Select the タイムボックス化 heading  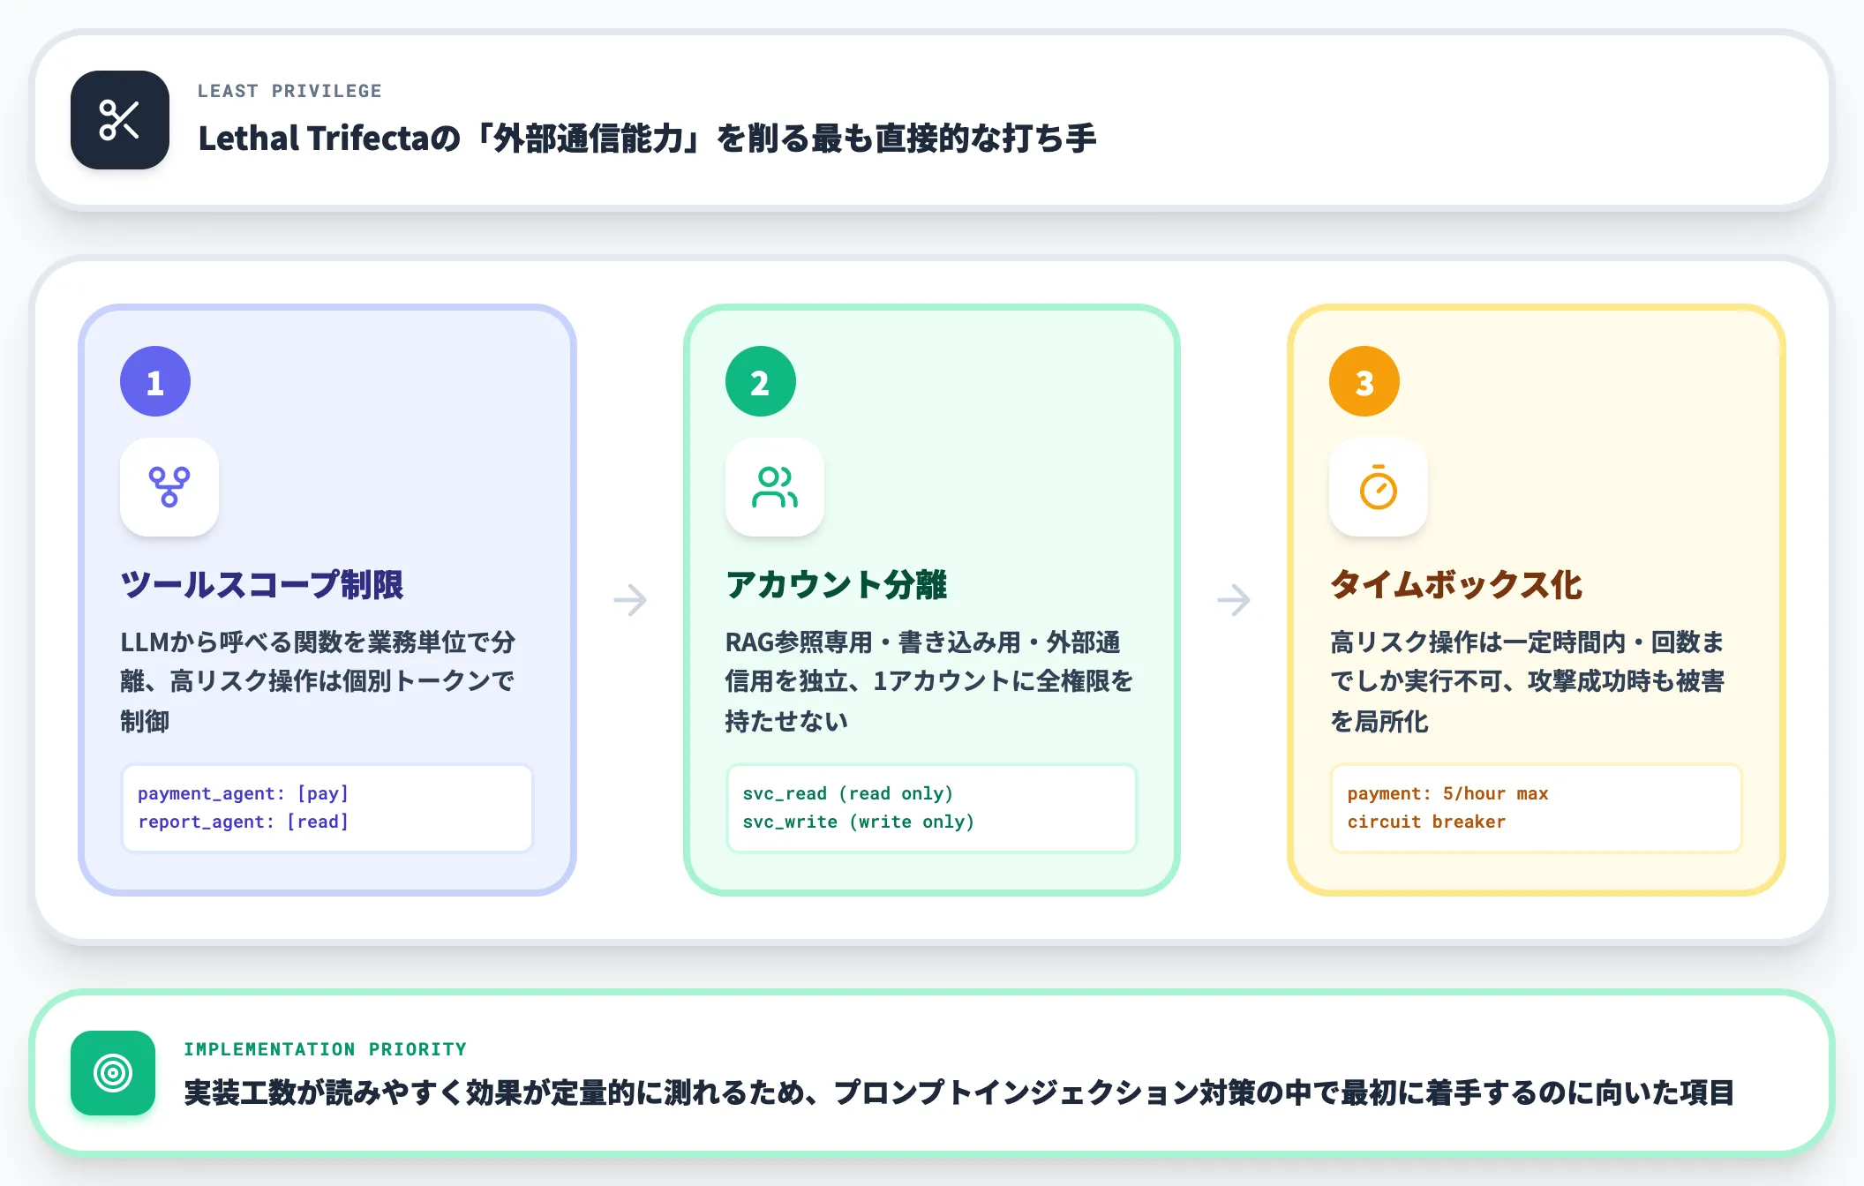pyautogui.click(x=1455, y=584)
